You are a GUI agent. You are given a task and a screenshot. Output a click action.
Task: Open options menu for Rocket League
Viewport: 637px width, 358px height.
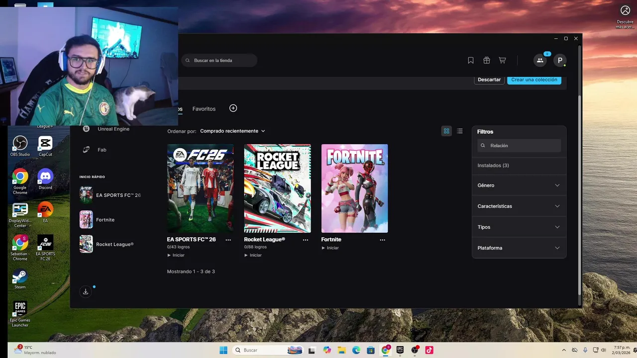pyautogui.click(x=306, y=240)
